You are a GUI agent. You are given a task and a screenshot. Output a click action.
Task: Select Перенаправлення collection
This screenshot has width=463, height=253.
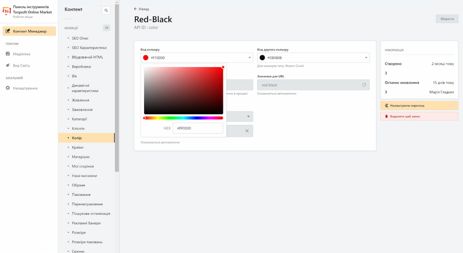pyautogui.click(x=86, y=204)
